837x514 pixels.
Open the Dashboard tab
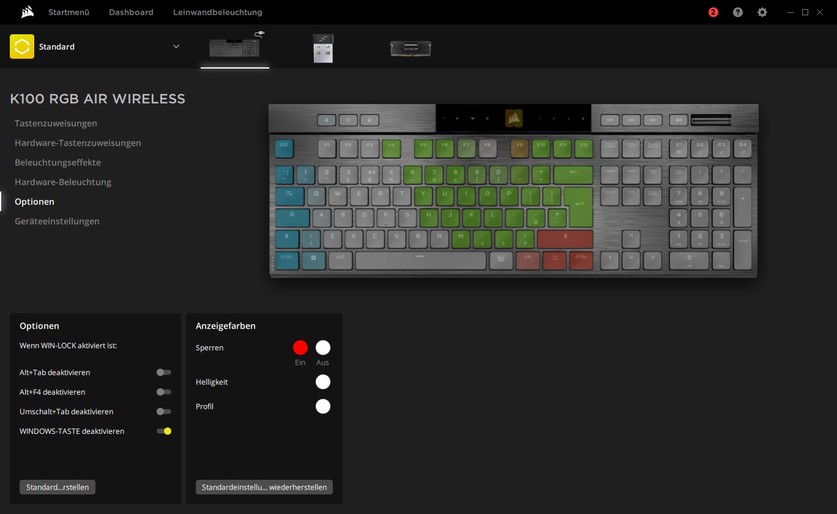pyautogui.click(x=131, y=12)
